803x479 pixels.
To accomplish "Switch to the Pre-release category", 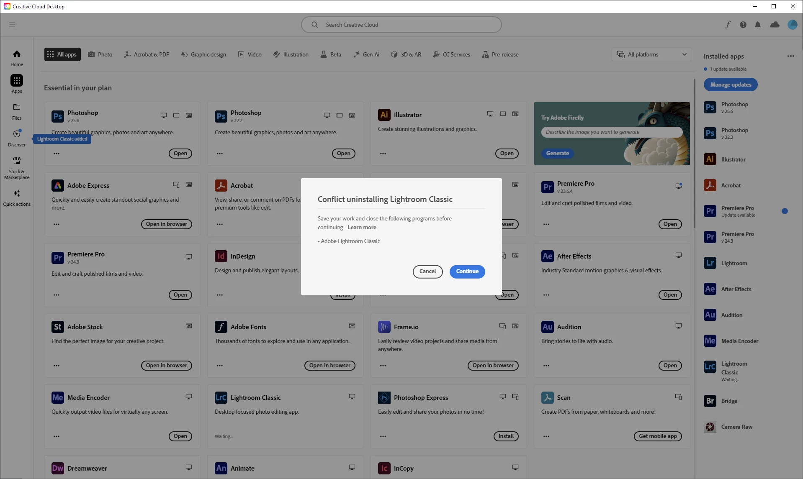I will coord(500,54).
